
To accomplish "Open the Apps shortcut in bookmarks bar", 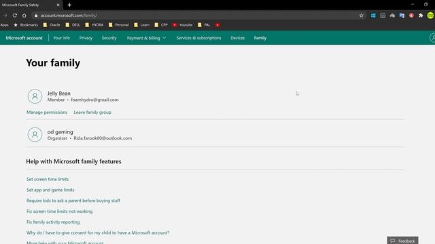I will [x=5, y=25].
